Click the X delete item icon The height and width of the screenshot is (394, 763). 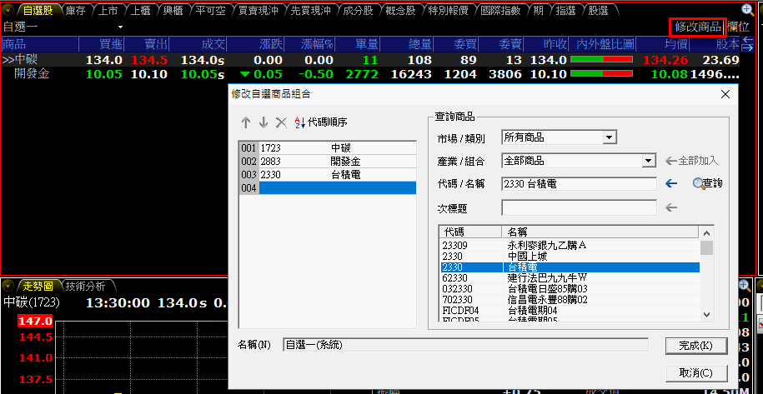pyautogui.click(x=281, y=122)
